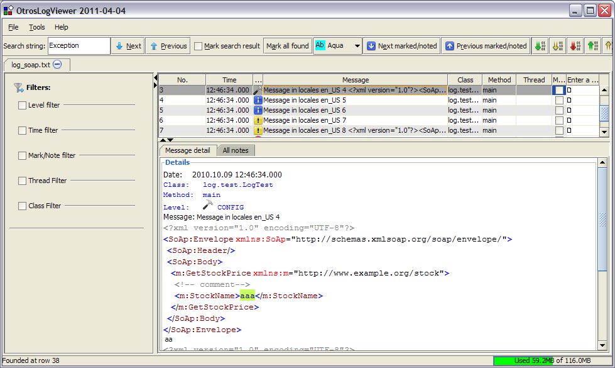This screenshot has height=368, width=615.
Task: Click the details pane scroll up arrow
Action: pyautogui.click(x=603, y=162)
